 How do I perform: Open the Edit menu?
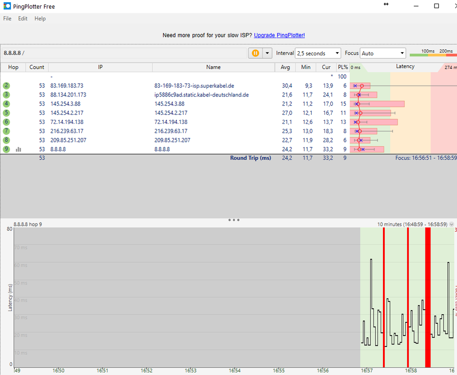click(x=23, y=18)
